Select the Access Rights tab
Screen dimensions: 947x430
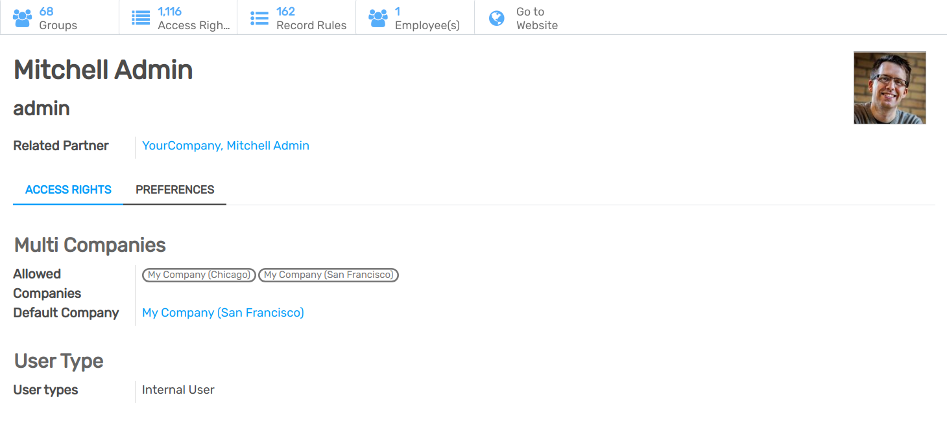pyautogui.click(x=67, y=189)
